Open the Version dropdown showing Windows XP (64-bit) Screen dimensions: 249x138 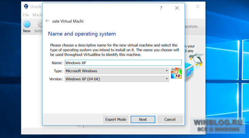(117, 79)
